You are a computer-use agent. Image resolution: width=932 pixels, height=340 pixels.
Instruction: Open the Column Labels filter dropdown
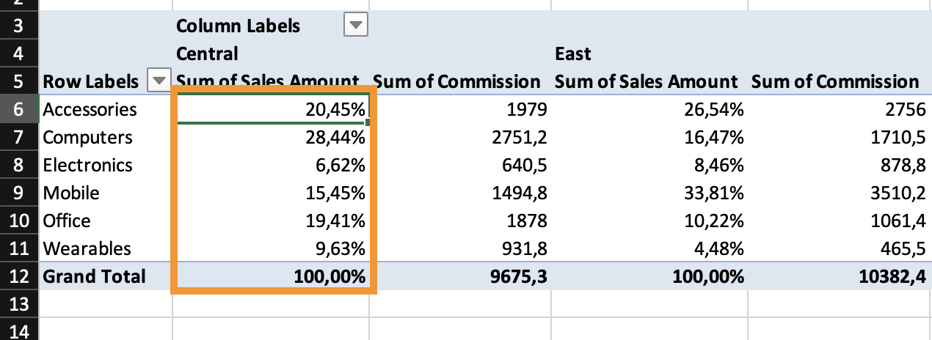point(355,26)
